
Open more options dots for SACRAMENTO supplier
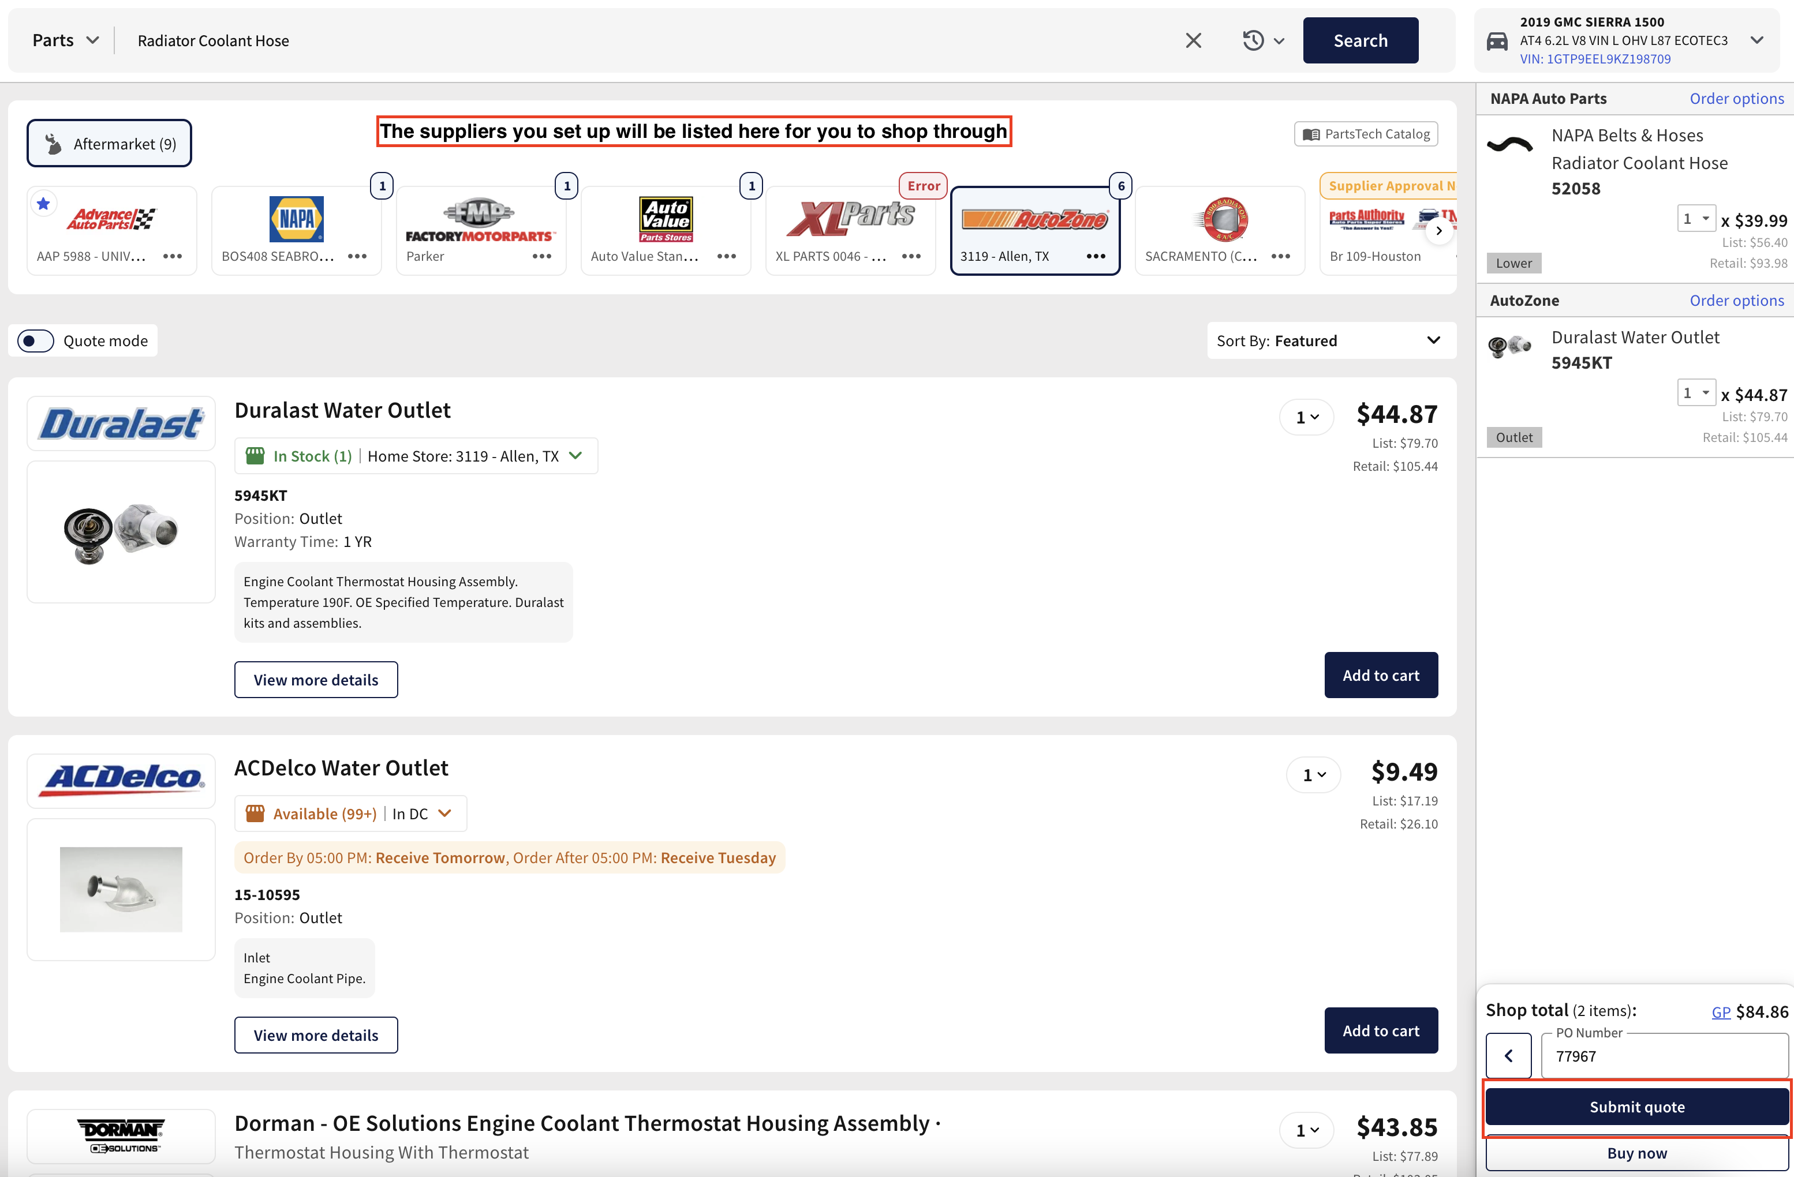pyautogui.click(x=1281, y=256)
